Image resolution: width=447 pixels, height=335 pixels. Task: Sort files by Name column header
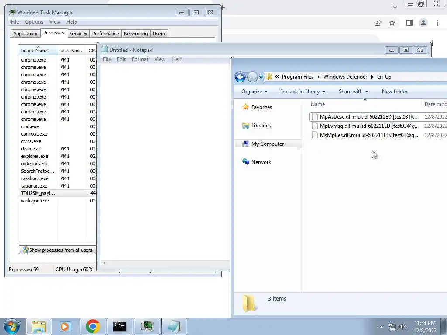point(364,104)
